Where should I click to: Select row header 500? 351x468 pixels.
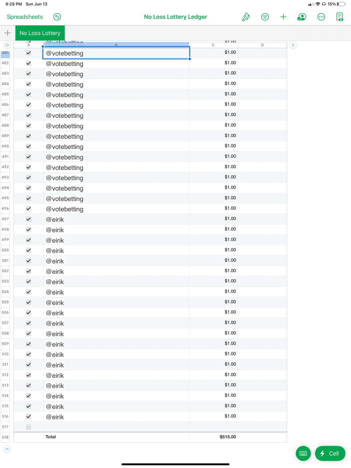5,250
